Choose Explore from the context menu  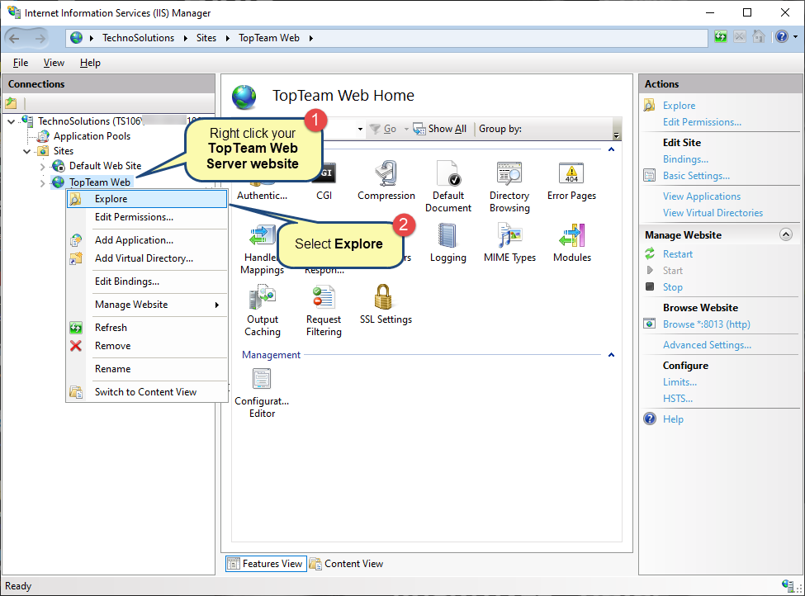(147, 199)
